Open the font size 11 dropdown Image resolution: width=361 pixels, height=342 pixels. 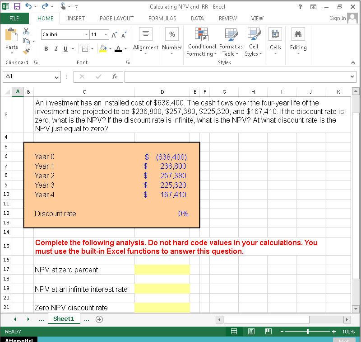[106, 35]
